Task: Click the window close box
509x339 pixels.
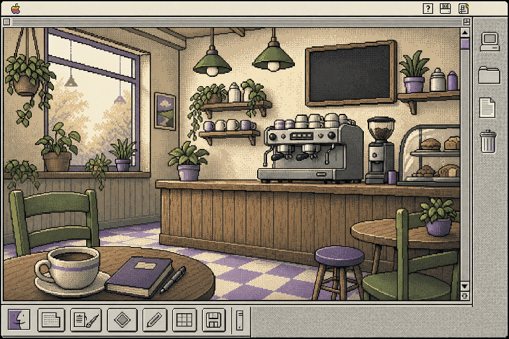Action: [7, 22]
